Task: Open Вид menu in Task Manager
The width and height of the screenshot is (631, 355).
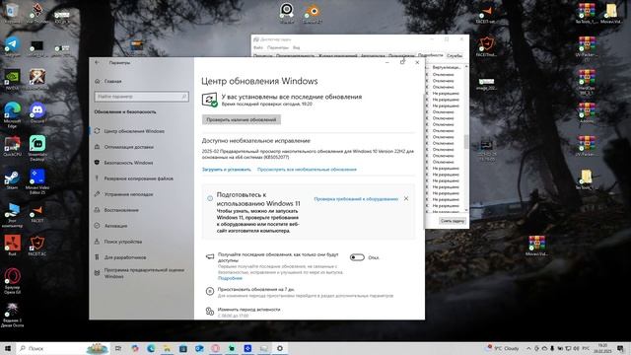Action: coord(296,47)
